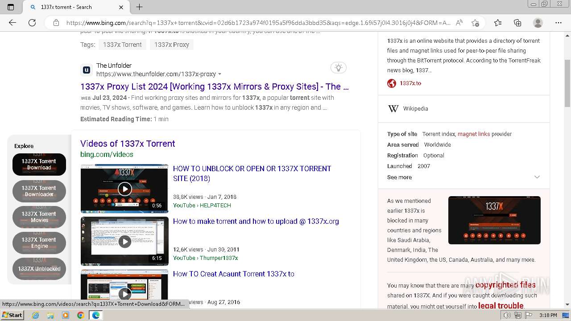
Task: Click the red globe icon next to 1337x.to
Action: tap(392, 83)
